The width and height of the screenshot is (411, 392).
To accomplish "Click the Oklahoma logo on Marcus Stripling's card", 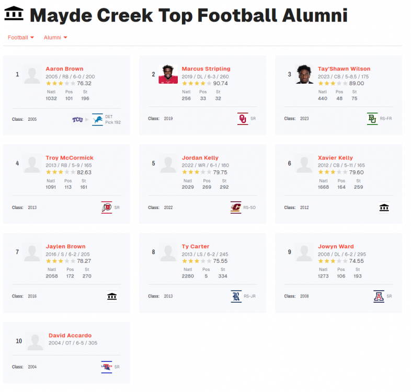I will [x=242, y=119].
